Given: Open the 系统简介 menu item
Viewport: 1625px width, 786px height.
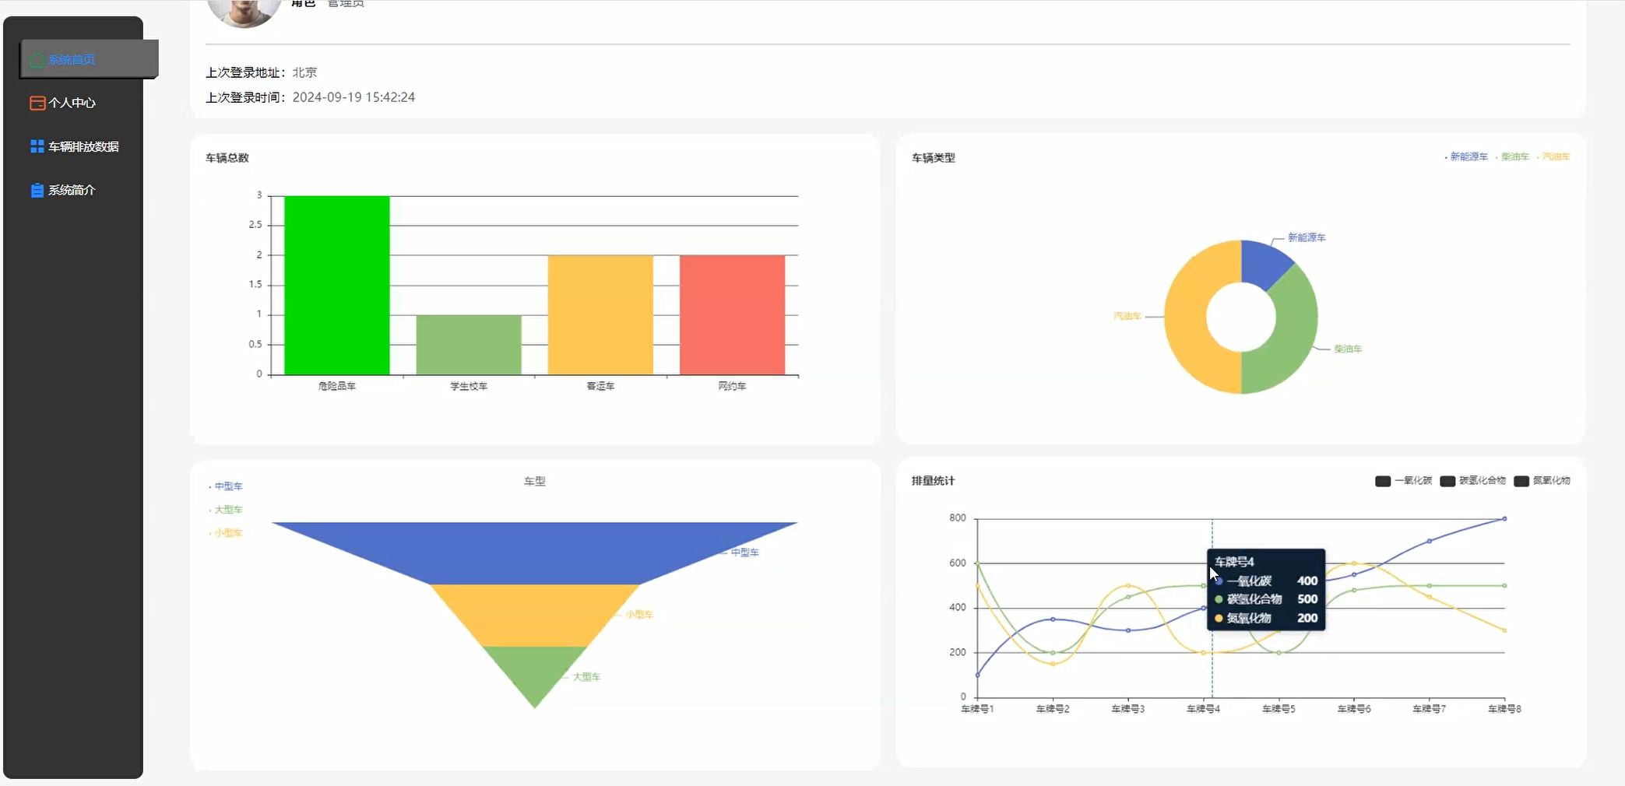Looking at the screenshot, I should pos(73,190).
